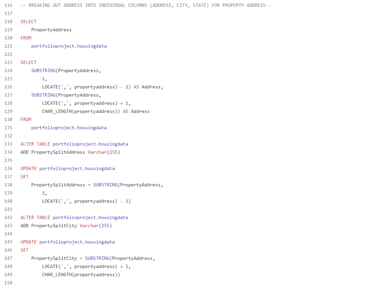Click SELECT keyword on line 123
The image size is (368, 285).
click(x=28, y=62)
